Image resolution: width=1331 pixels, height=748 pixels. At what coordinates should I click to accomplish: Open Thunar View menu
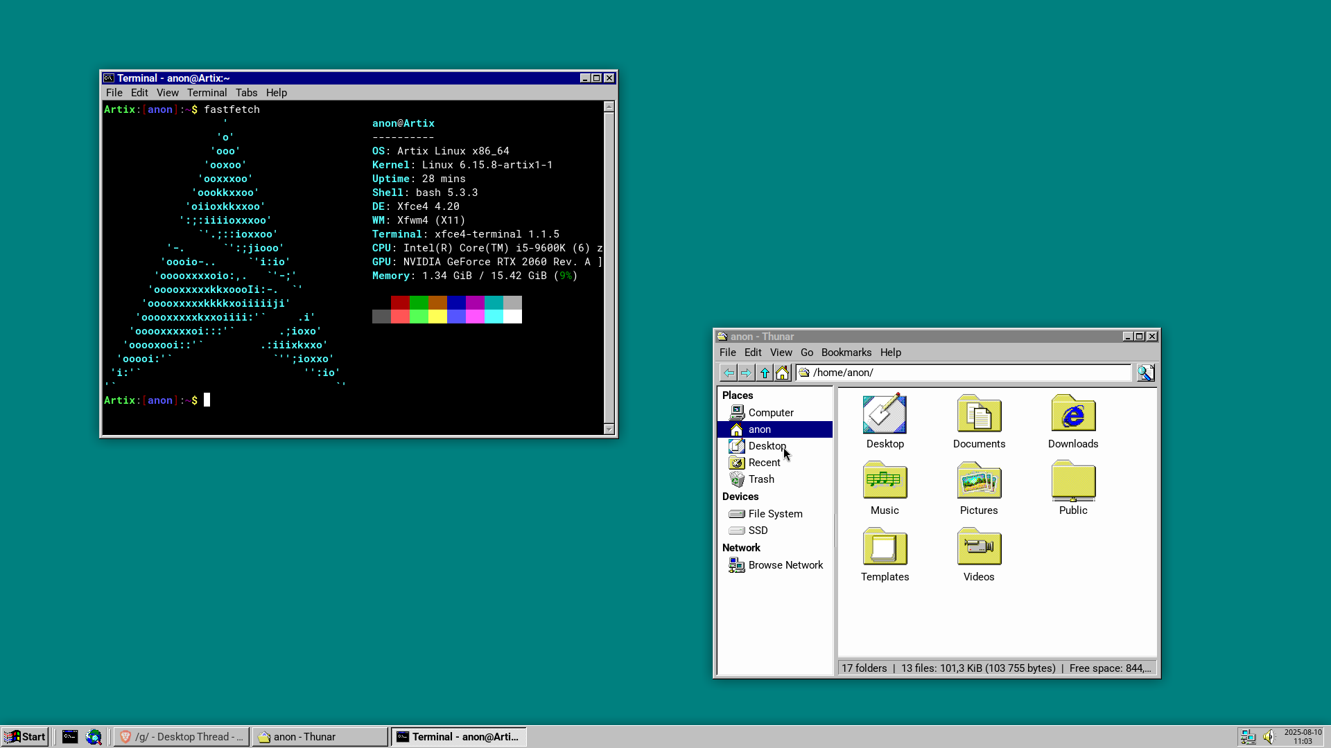pyautogui.click(x=781, y=353)
